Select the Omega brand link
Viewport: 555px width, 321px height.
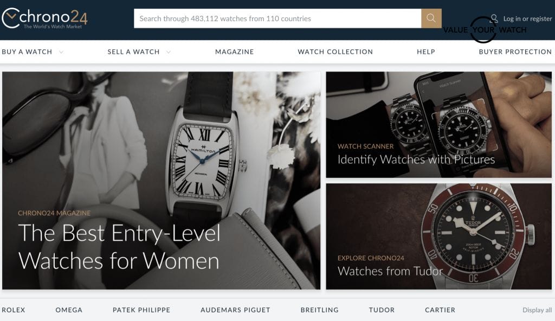(69, 310)
